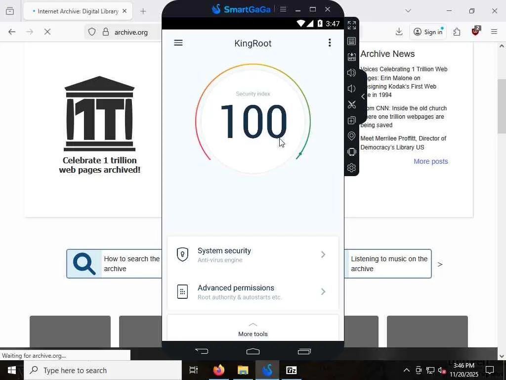This screenshot has width=506, height=380.
Task: Click Windows Start button
Action: pos(12,370)
